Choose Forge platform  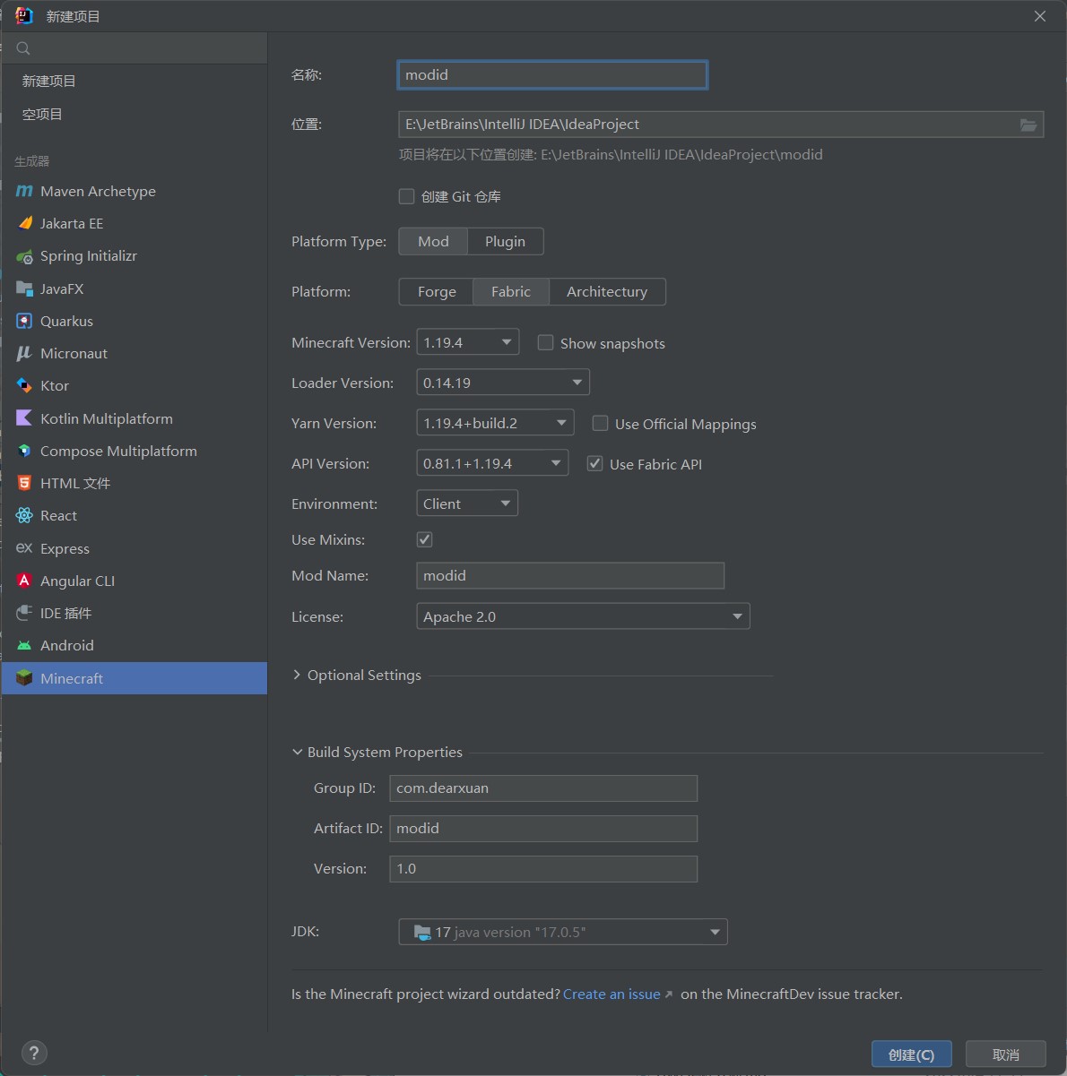tap(437, 291)
